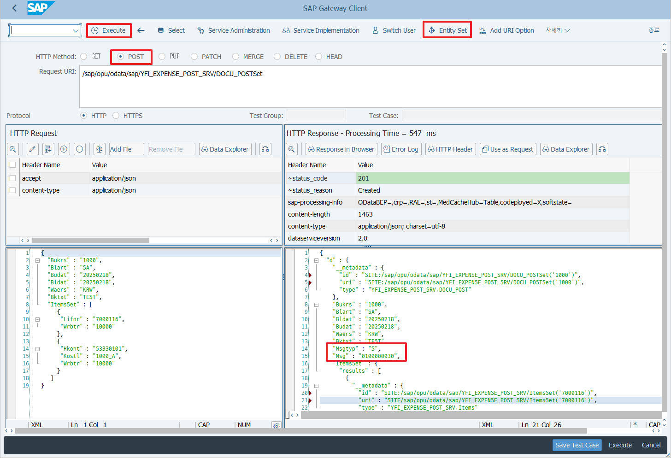The width and height of the screenshot is (671, 458).
Task: Click the Remove File button
Action: point(171,149)
